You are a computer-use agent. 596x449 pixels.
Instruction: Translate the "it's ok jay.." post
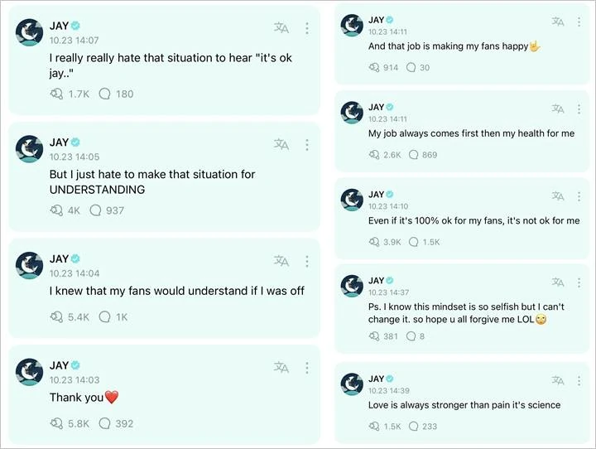[x=281, y=28]
